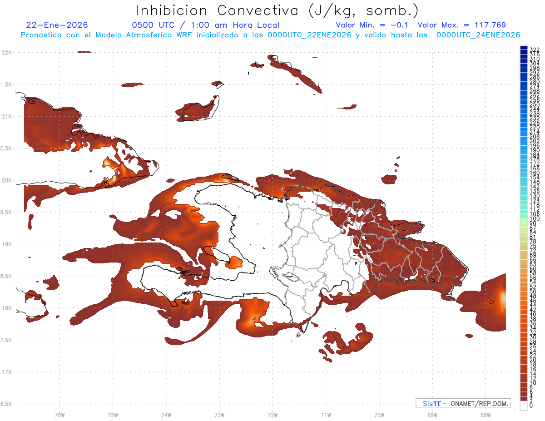Click the colorbar value label "20"

click(533, 360)
